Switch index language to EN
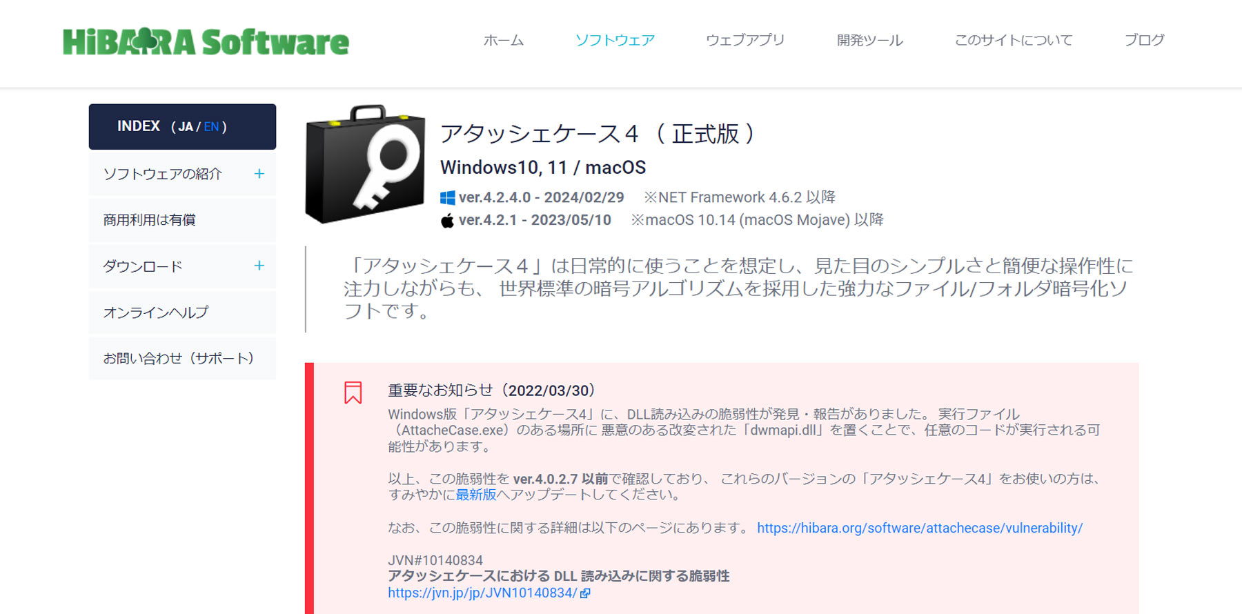The width and height of the screenshot is (1242, 614). [x=211, y=127]
